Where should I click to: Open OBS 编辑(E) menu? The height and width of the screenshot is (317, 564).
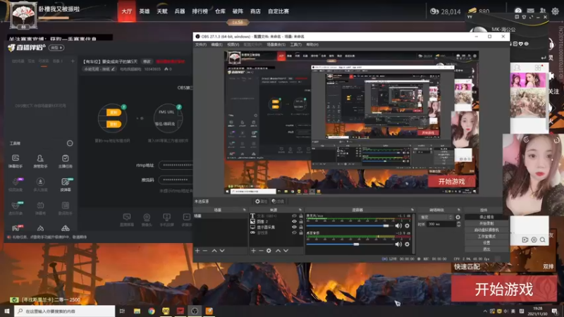click(216, 44)
